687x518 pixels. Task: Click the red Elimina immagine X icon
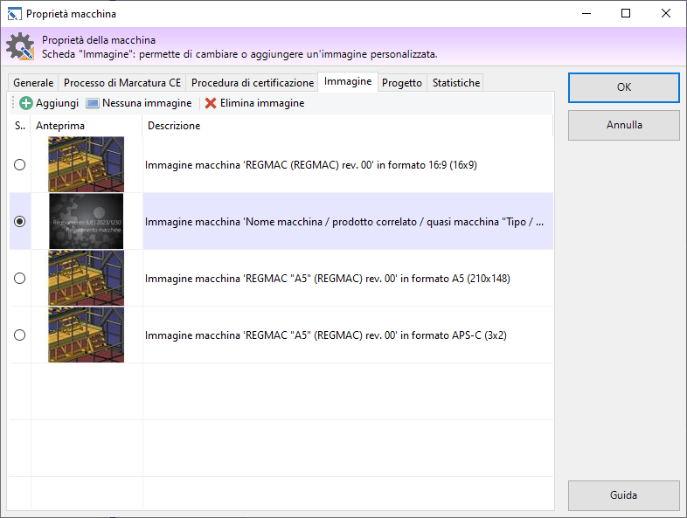click(x=211, y=103)
